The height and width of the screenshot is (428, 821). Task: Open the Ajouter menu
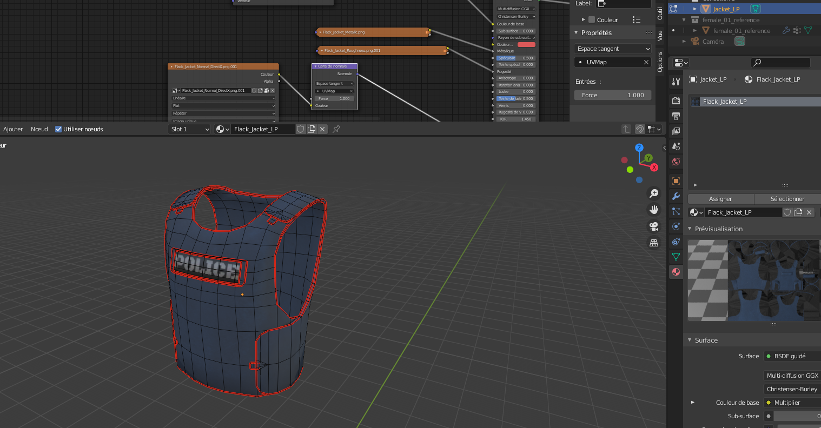click(13, 129)
